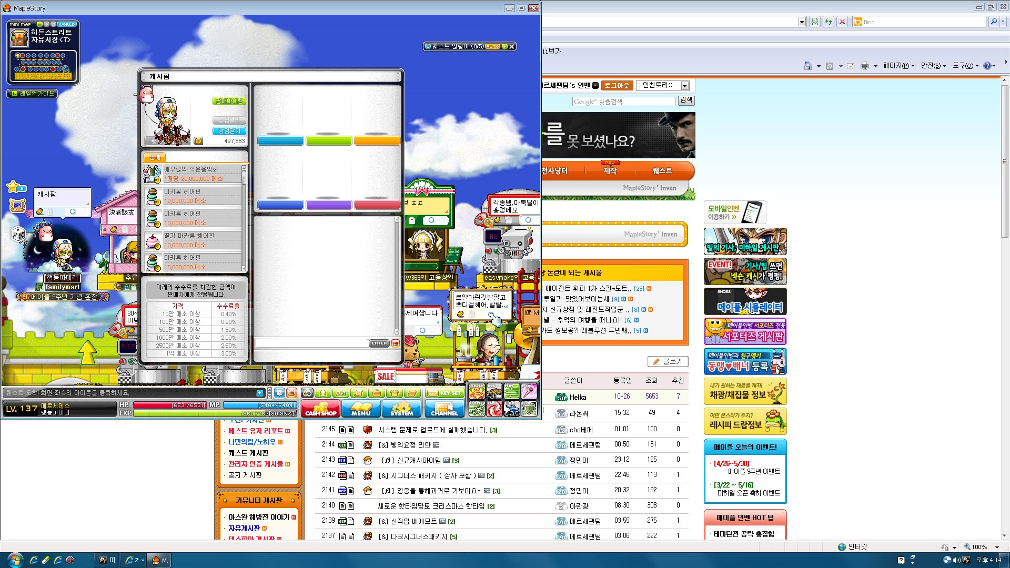Toggle AUTO on the quest notifier
The image size is (1010, 568).
tap(492, 46)
